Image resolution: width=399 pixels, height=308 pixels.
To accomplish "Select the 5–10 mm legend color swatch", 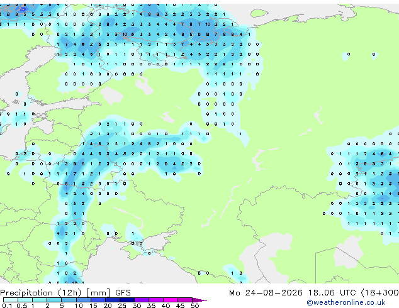I will [x=69, y=300].
